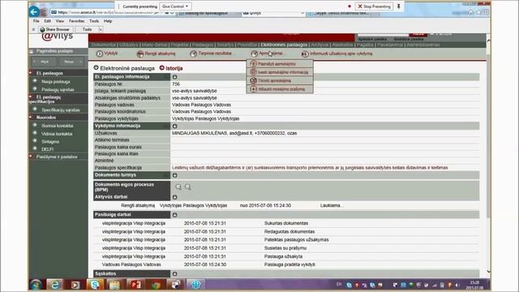Expand Pasiūlymai ir pastabos sidebar group
Image resolution: width=519 pixels, height=292 pixels.
(31, 157)
